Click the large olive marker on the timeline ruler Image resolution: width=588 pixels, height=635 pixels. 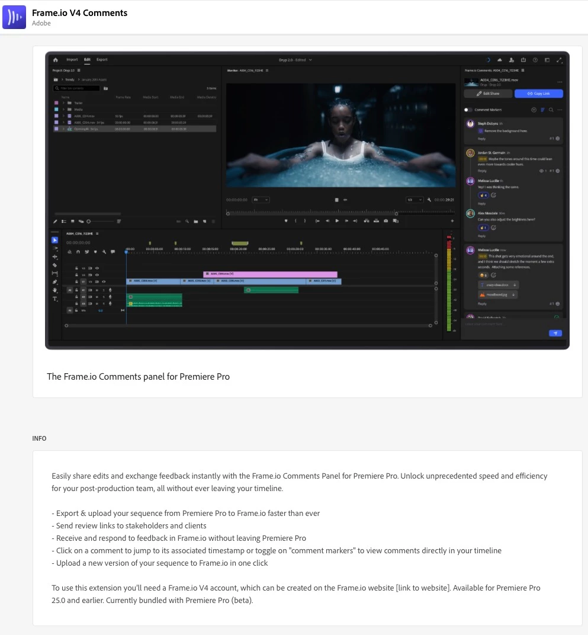[240, 243]
